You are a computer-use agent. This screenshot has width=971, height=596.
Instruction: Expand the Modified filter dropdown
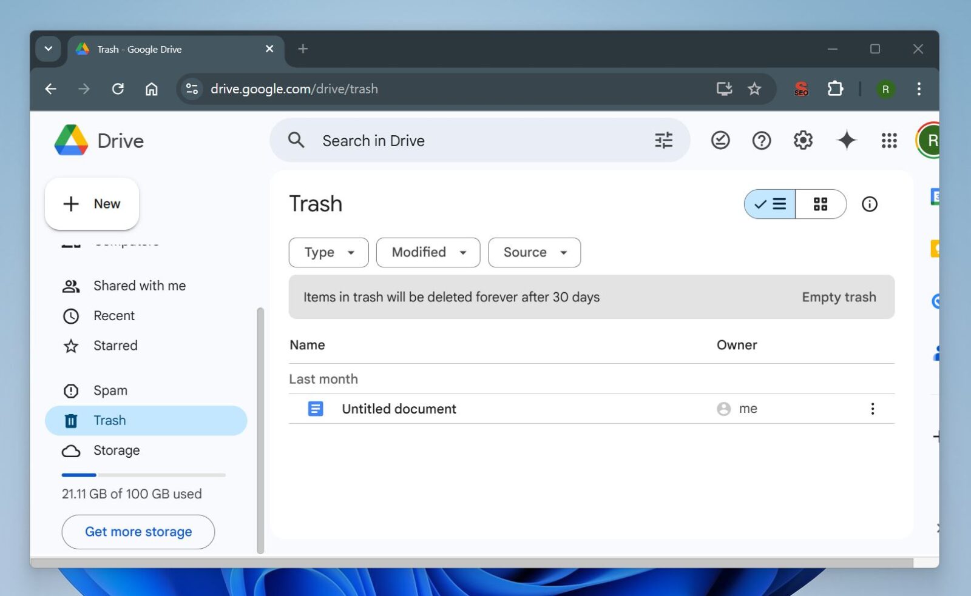point(428,252)
